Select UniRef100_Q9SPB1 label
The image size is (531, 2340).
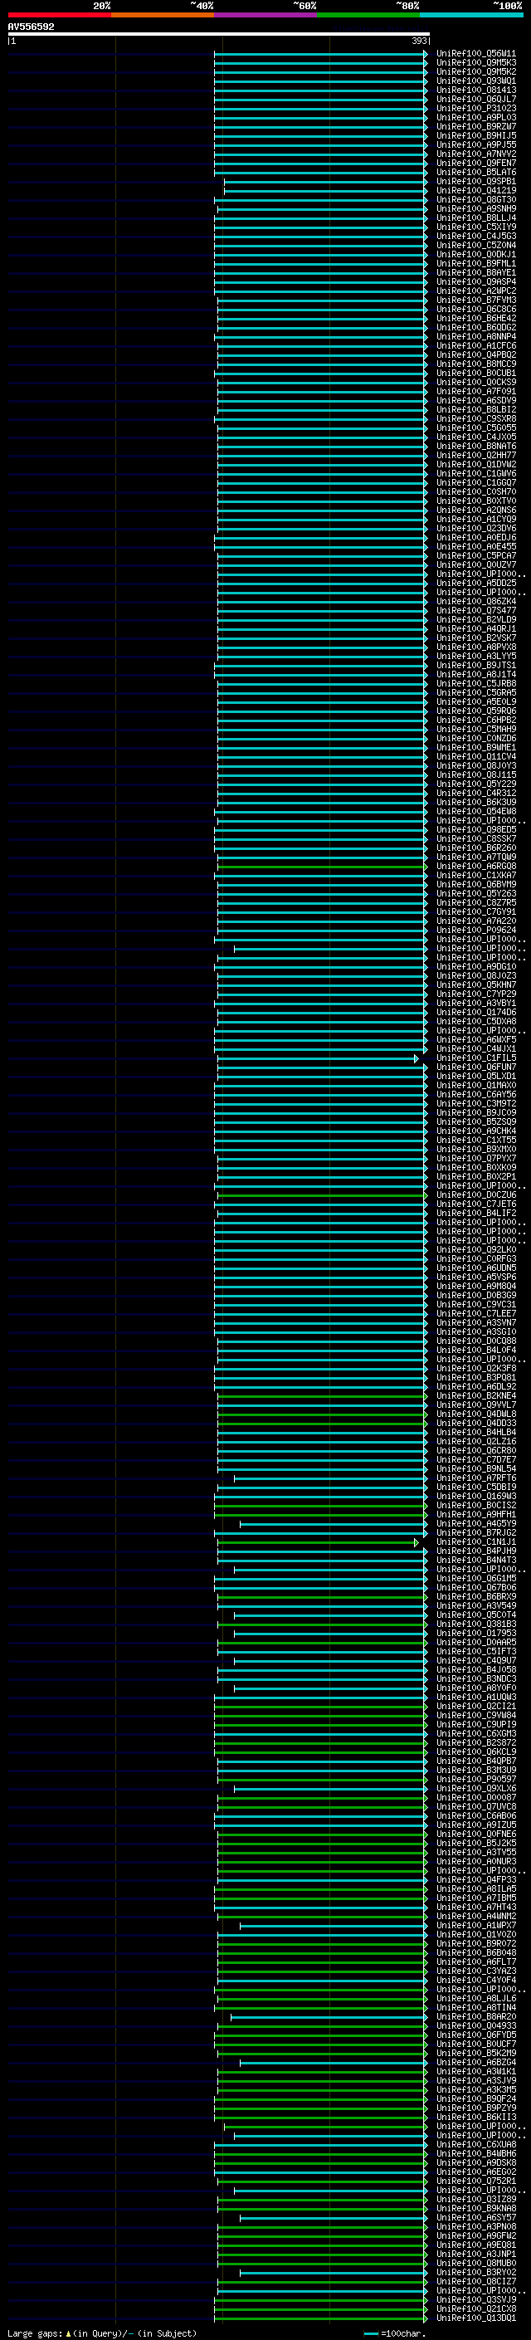pos(476,182)
